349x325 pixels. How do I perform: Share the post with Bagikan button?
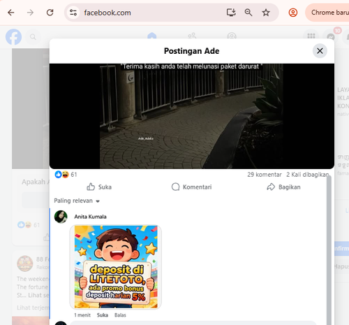(283, 187)
